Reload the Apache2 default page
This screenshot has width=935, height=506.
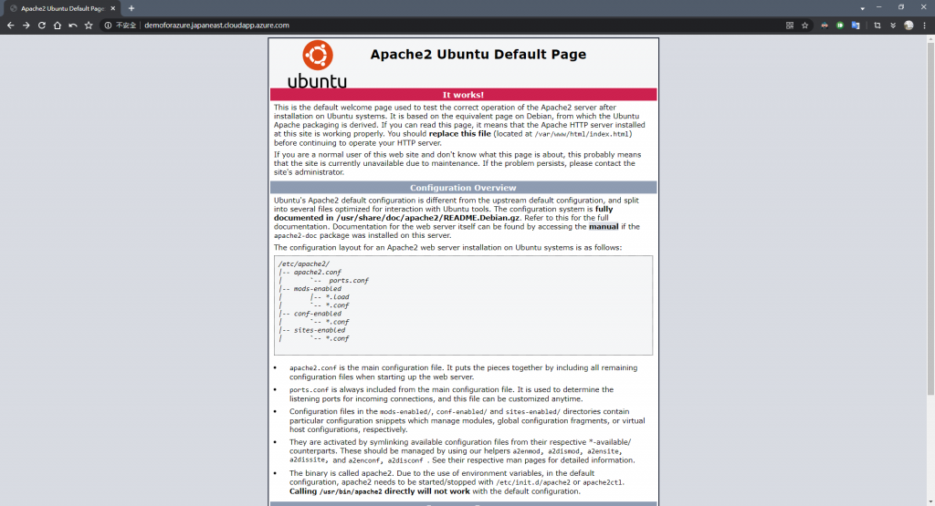pyautogui.click(x=42, y=26)
